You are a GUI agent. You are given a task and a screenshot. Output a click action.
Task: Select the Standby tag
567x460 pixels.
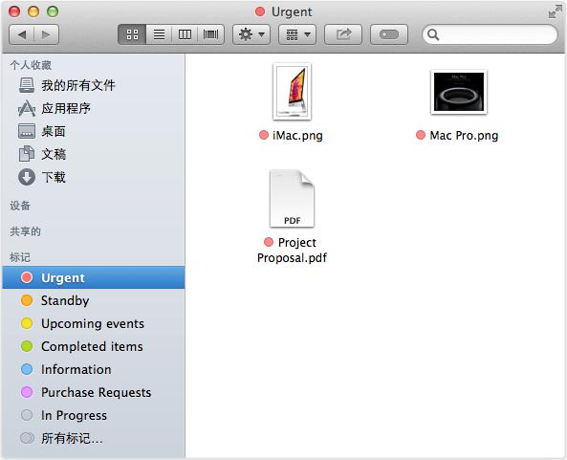tap(94, 300)
